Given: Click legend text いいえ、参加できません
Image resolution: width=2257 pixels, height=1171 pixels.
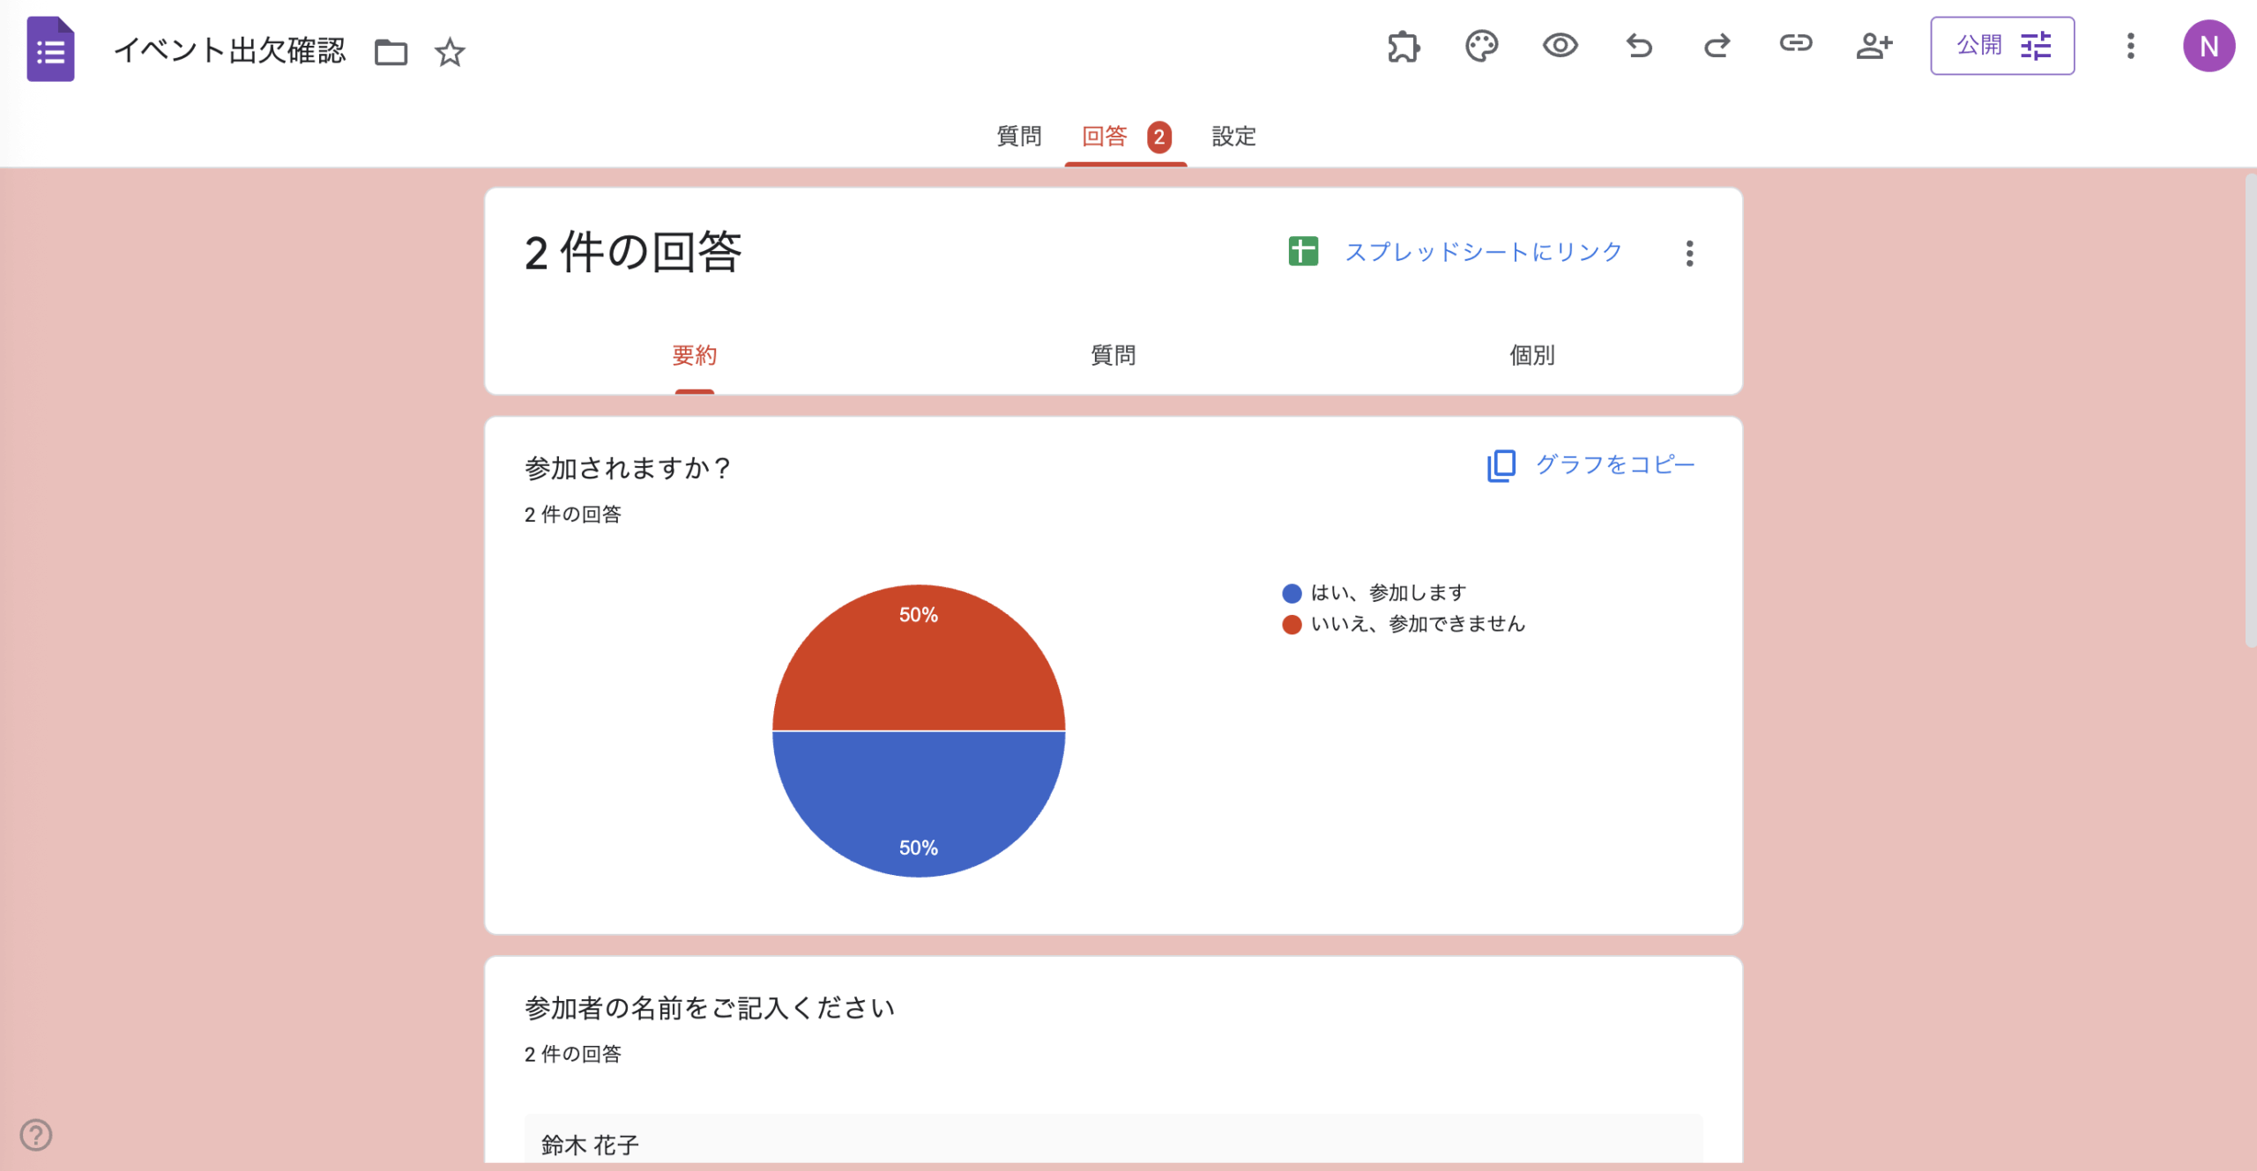Looking at the screenshot, I should click(x=1418, y=625).
